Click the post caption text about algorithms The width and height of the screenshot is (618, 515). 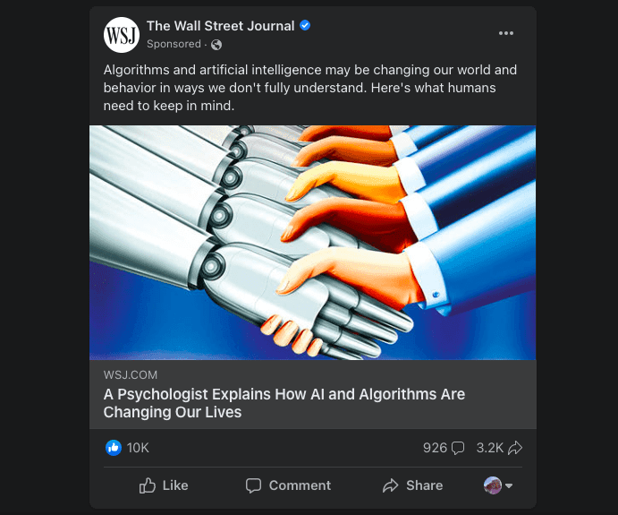point(310,88)
